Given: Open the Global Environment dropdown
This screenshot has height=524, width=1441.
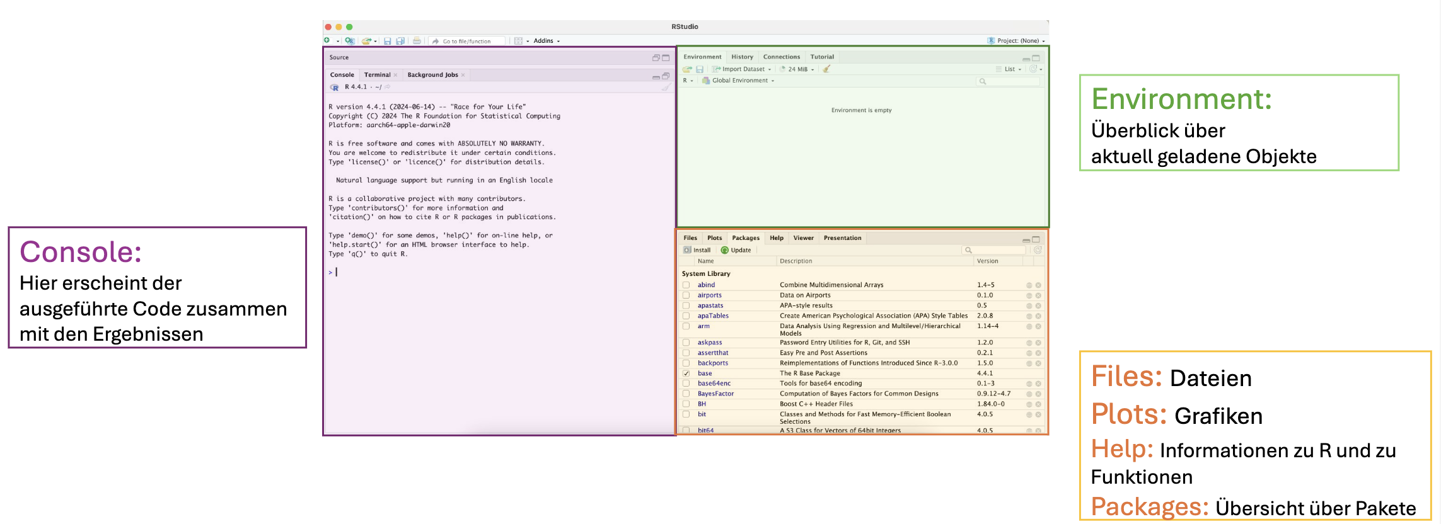Looking at the screenshot, I should click(x=742, y=81).
